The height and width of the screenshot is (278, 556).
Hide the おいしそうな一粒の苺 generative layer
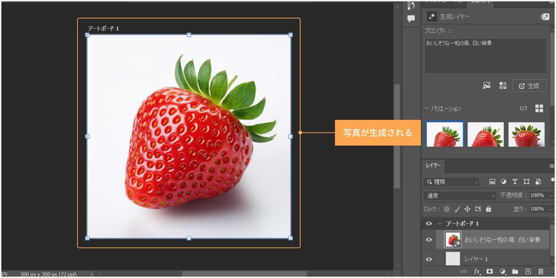click(429, 240)
